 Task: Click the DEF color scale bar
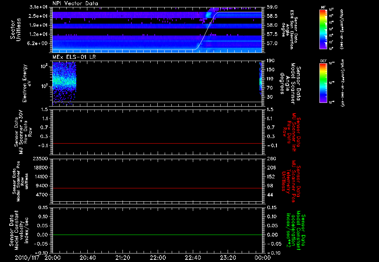[x=323, y=83]
